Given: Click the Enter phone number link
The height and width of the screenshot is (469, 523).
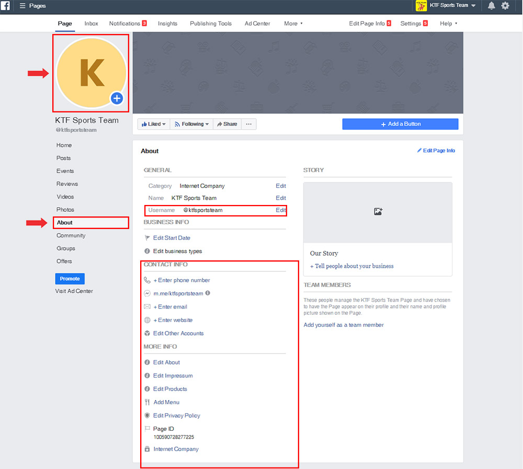Looking at the screenshot, I should point(181,280).
